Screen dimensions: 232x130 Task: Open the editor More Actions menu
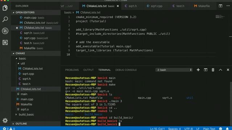pyautogui.click(x=228, y=6)
